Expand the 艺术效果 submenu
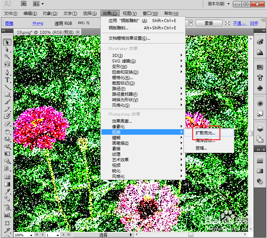The width and height of the screenshot is (267, 238). tap(143, 160)
